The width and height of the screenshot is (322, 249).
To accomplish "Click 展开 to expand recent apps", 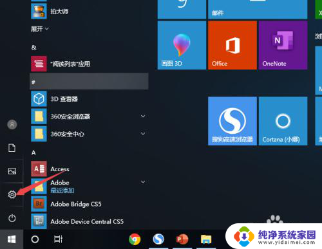I will (40, 29).
